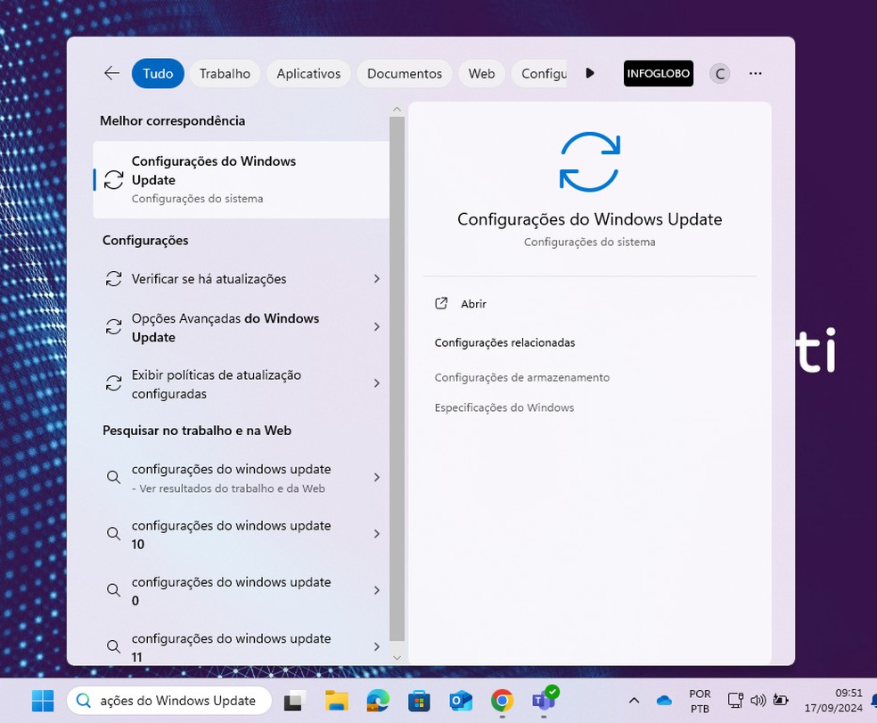Click OneDrive cloud tray icon

coord(664,701)
